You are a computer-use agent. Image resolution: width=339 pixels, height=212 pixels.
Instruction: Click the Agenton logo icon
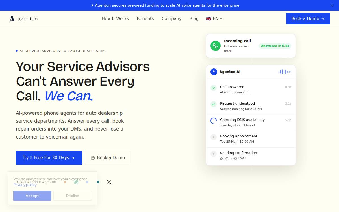(x=12, y=19)
